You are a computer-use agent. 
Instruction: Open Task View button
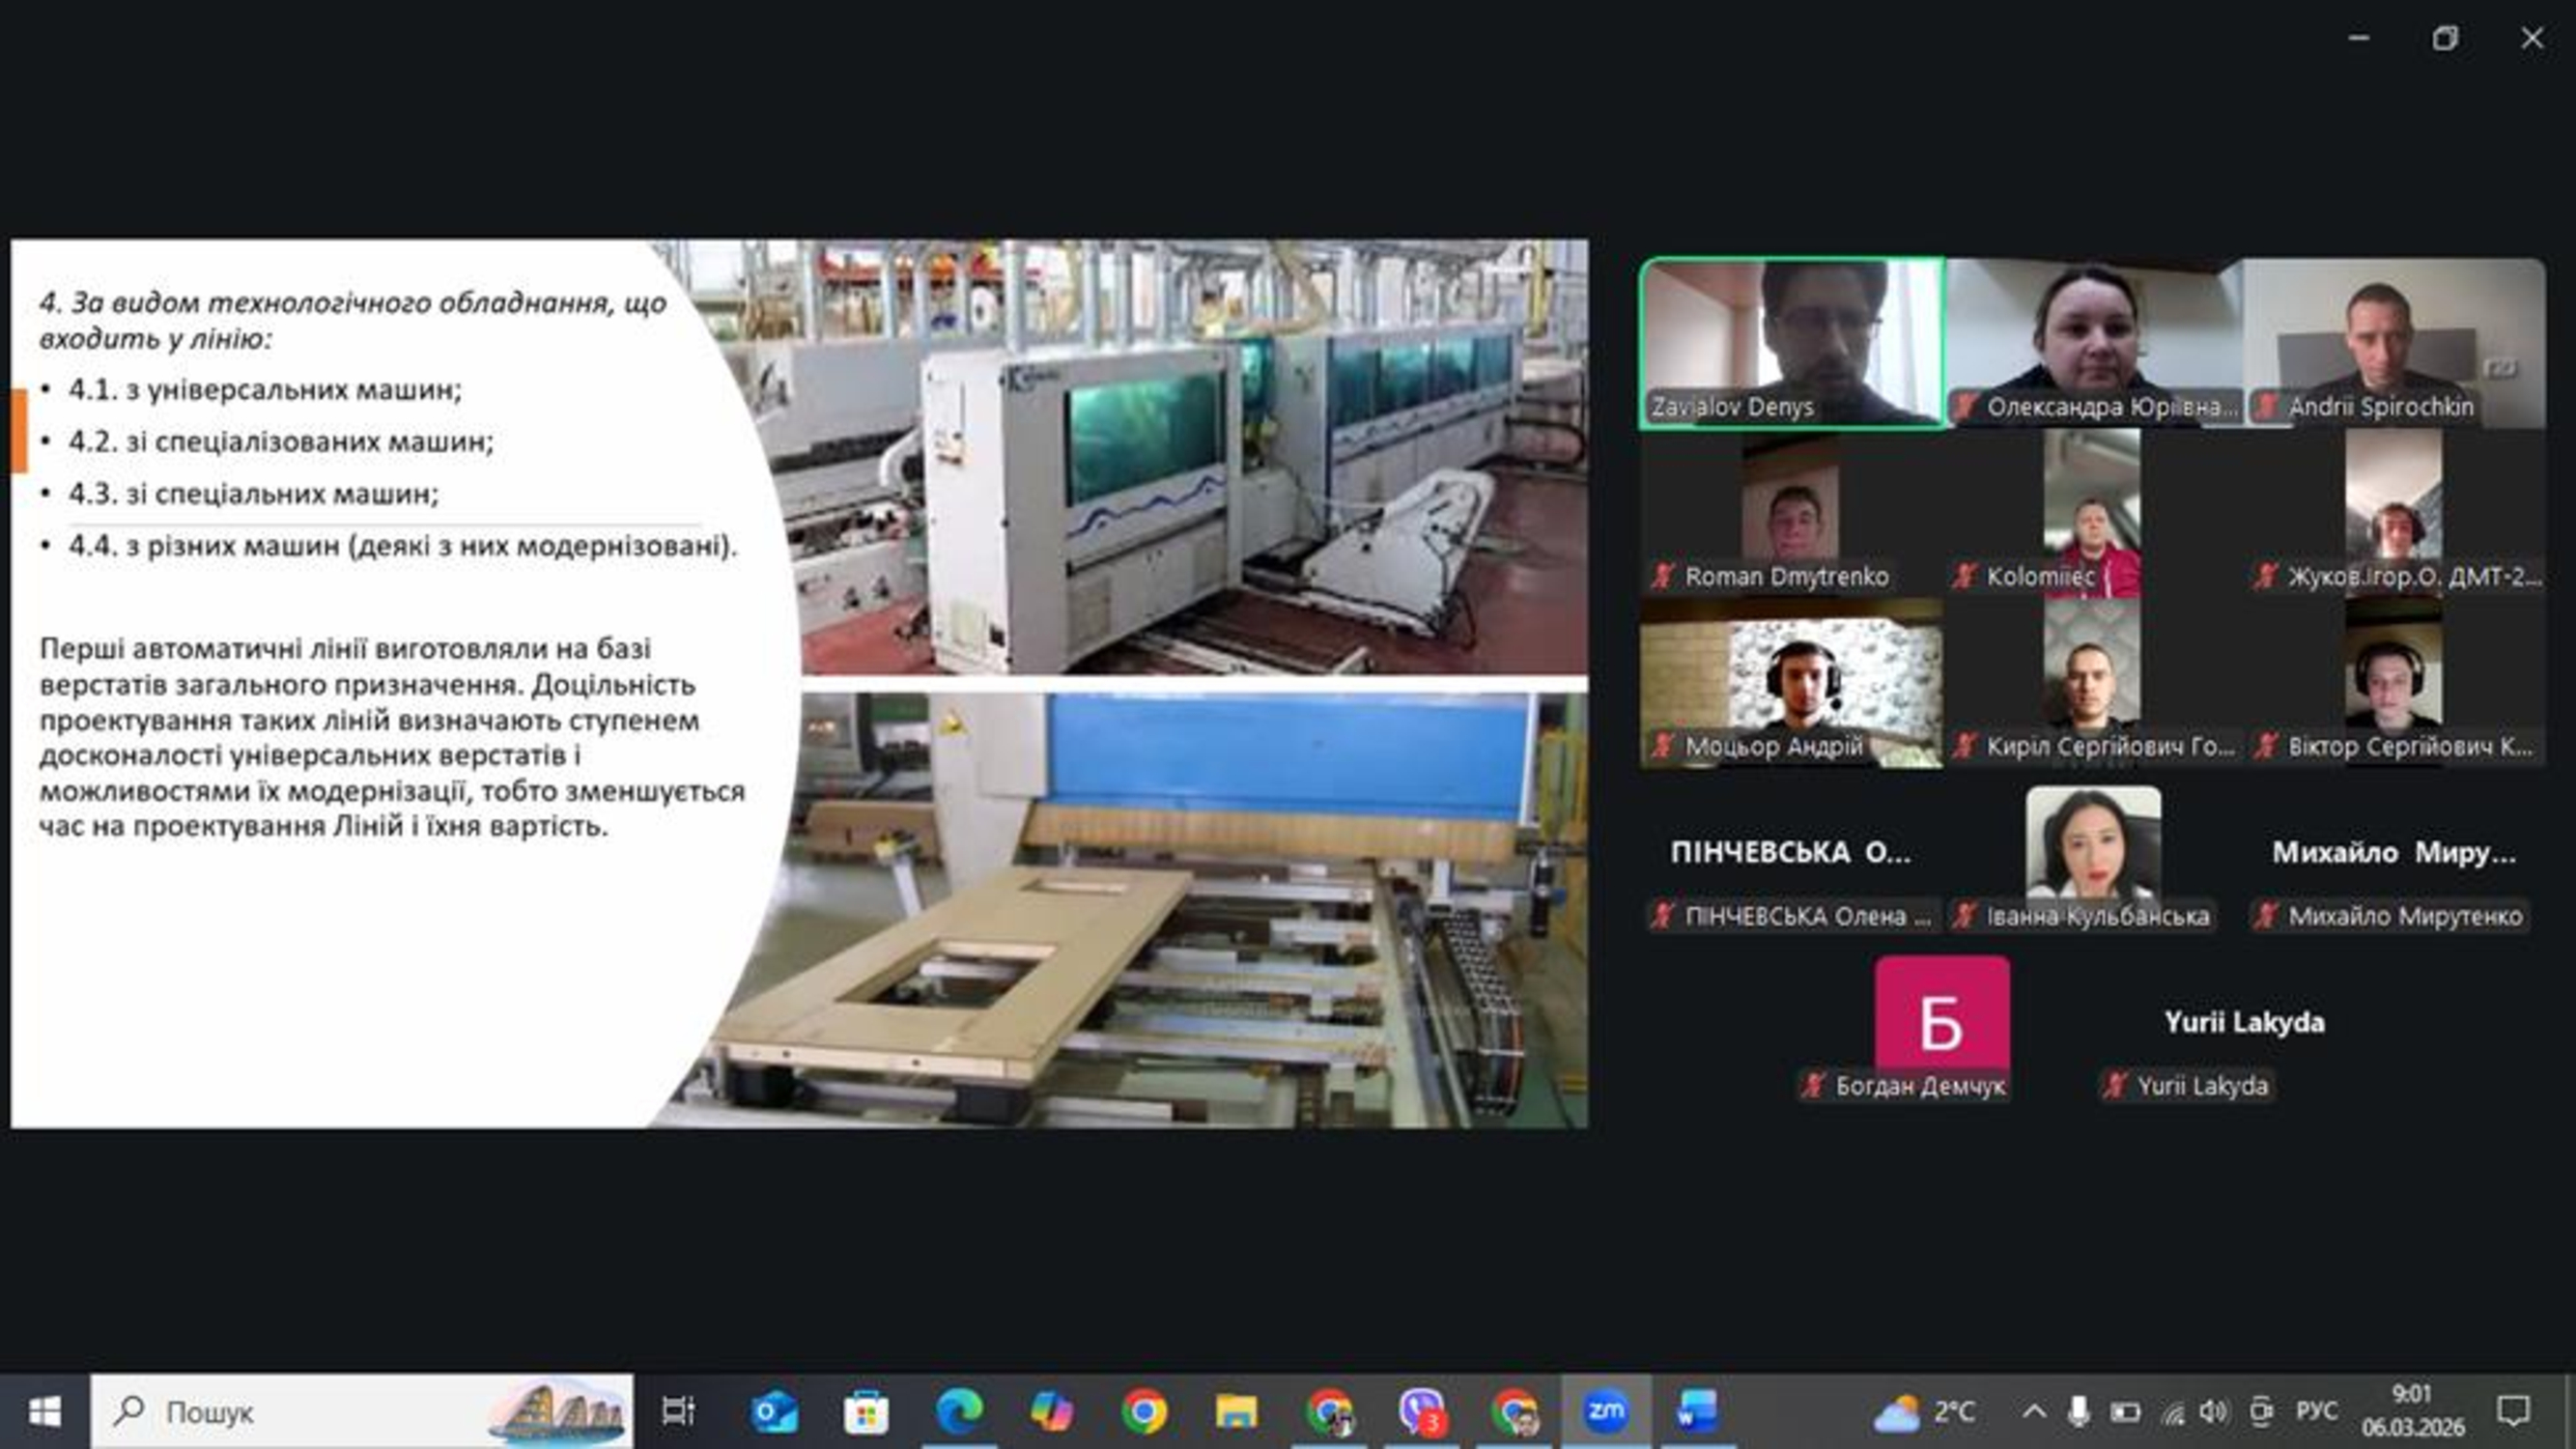(678, 1411)
